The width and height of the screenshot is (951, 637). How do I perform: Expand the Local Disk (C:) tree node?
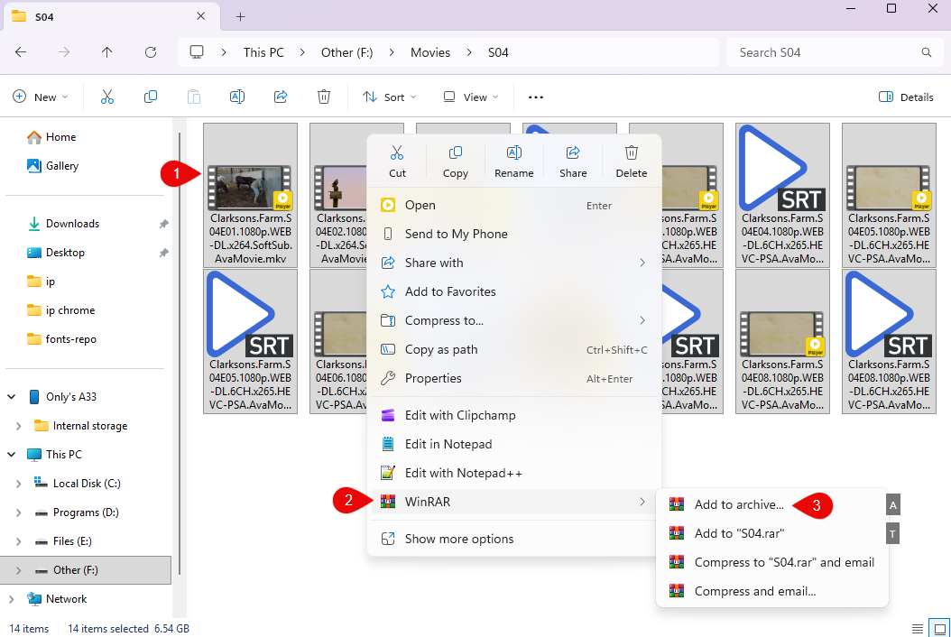point(19,484)
